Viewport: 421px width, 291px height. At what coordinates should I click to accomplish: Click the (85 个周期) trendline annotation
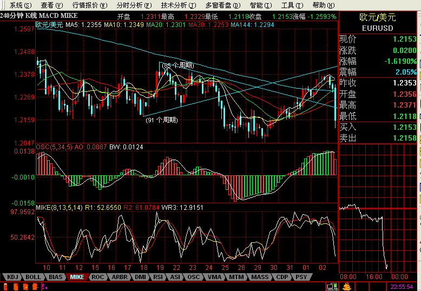[x=177, y=65]
